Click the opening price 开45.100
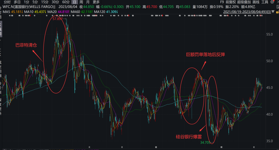Viewport: 279px width, 150px height. pyautogui.click(x=133, y=7)
